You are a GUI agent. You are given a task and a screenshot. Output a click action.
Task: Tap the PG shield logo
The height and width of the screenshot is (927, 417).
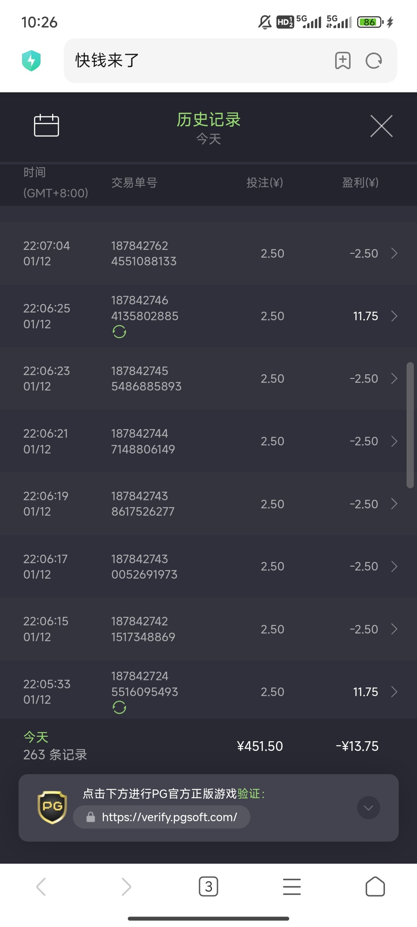(x=53, y=807)
